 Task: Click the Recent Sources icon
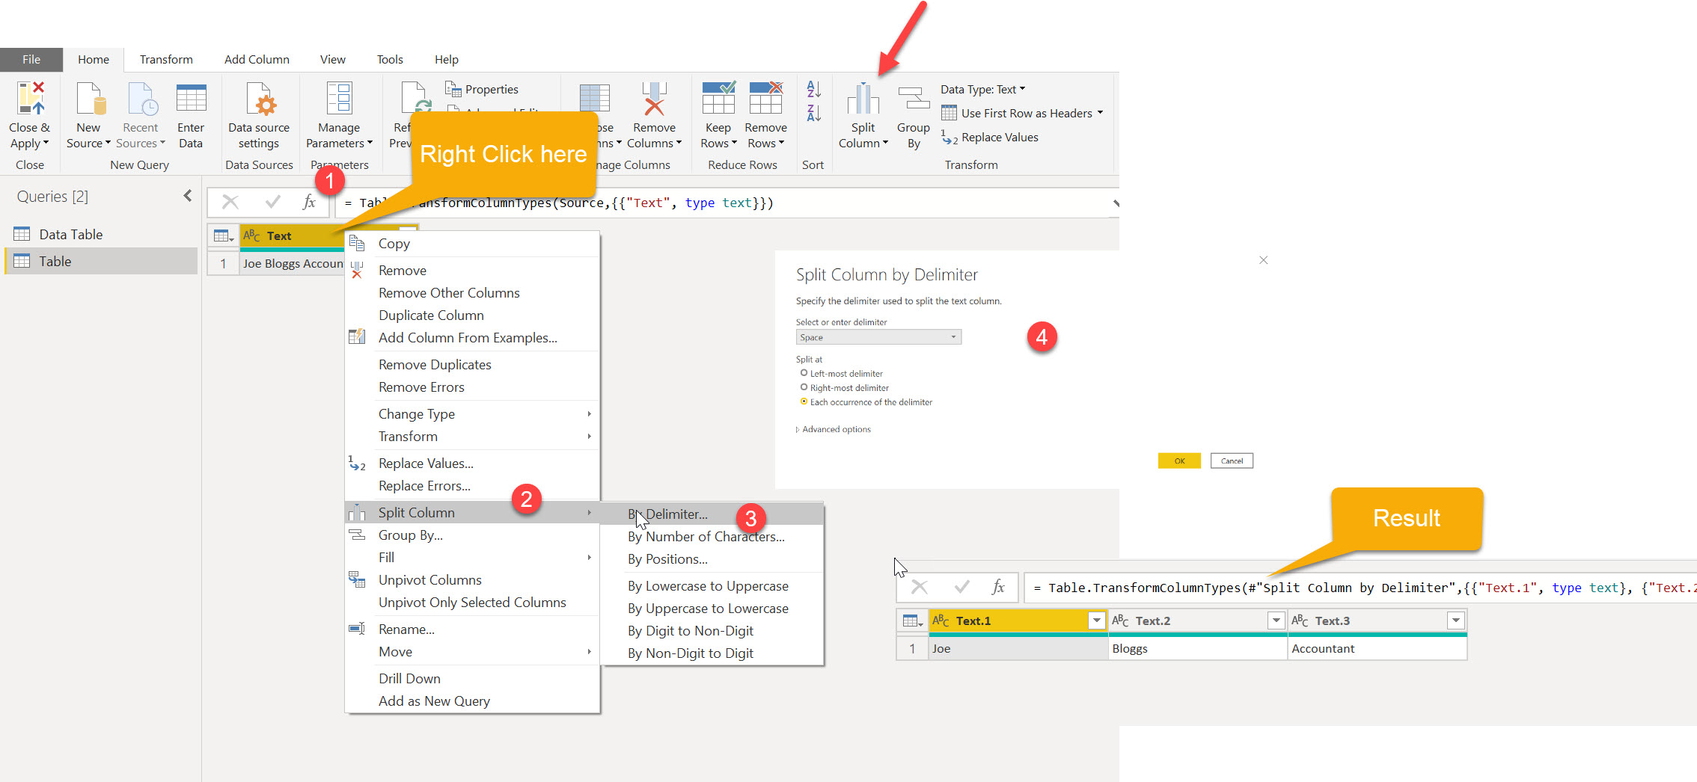coord(142,98)
